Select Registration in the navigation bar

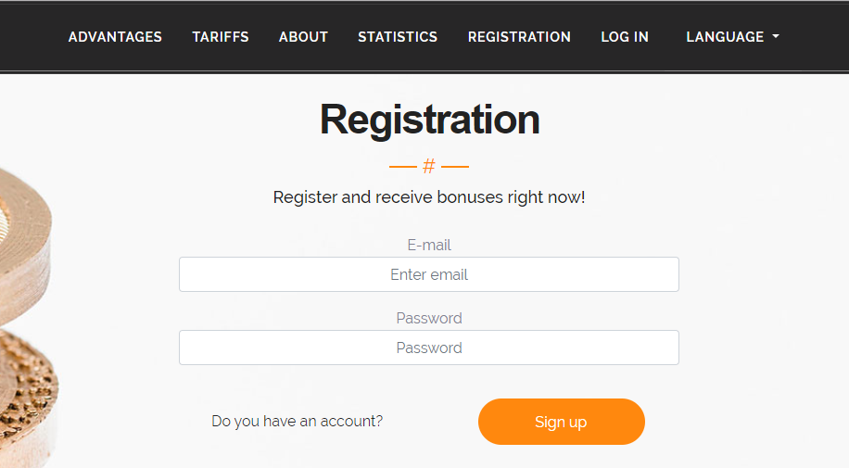tap(519, 37)
